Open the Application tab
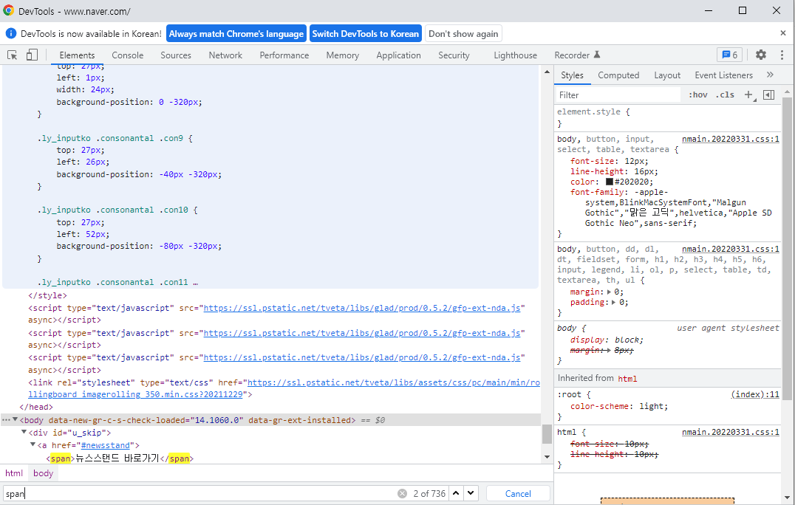The height and width of the screenshot is (505, 795). coord(398,55)
